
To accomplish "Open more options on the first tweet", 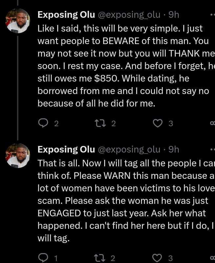I will click(x=212, y=15).
